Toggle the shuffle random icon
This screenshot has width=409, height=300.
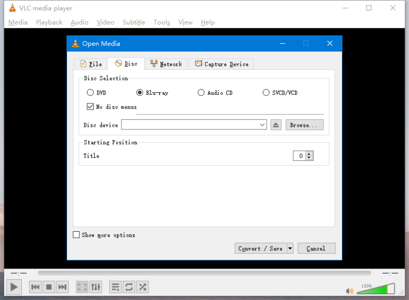142,287
